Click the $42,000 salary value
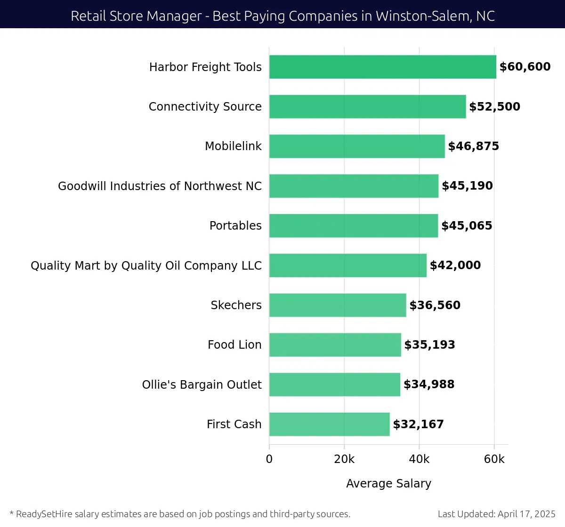 coord(455,265)
